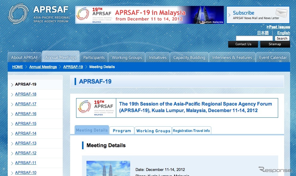
Task: Click the chevron beside APRSAF-14
Action: [x=12, y=134]
